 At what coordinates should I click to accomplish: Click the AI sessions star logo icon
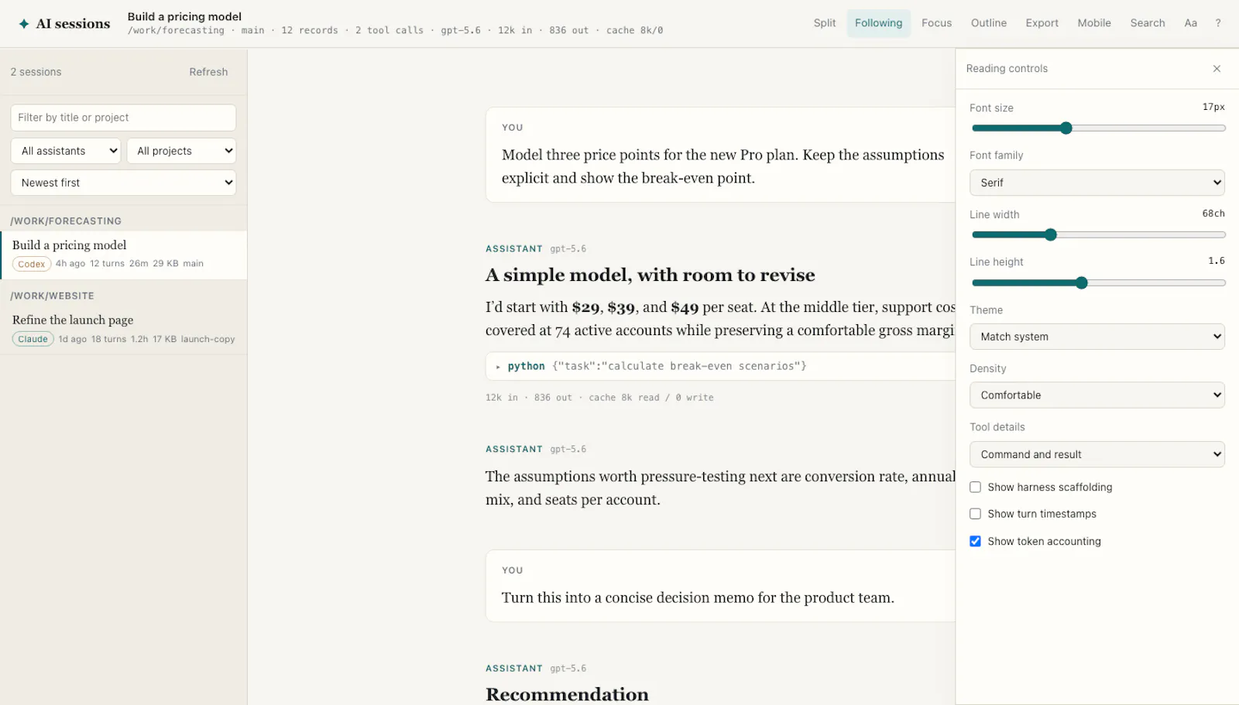coord(24,24)
